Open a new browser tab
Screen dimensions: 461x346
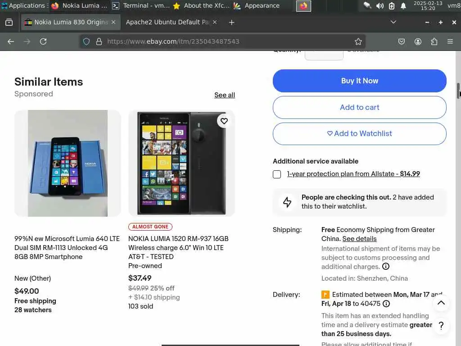point(232,23)
